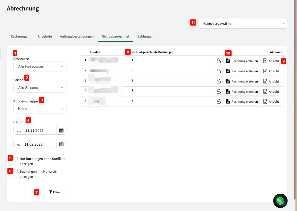Image resolution: width=297 pixels, height=211 pixels.
Task: Expand the 'Alle Ressourcen' dropdown
Action: pos(40,66)
